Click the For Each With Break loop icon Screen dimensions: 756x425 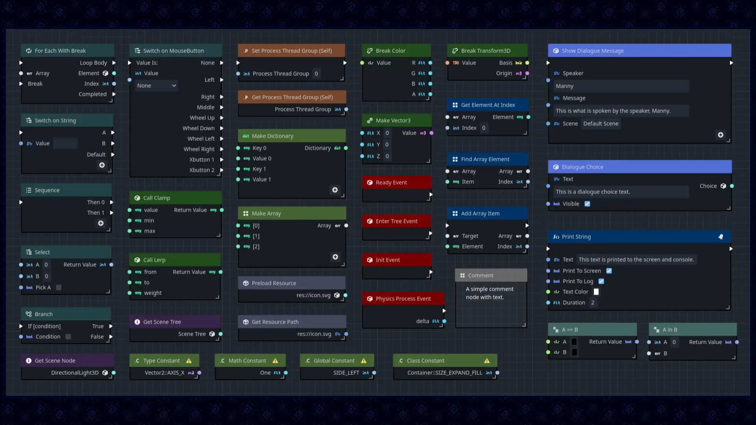click(x=29, y=51)
